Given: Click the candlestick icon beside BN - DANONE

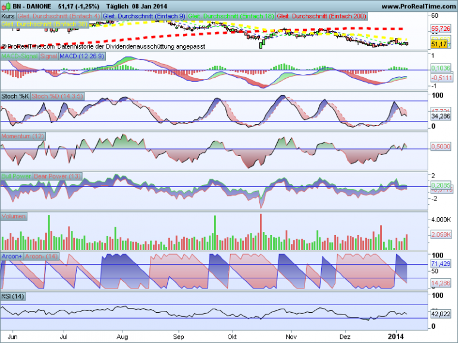Looking at the screenshot, I should pos(7,6).
